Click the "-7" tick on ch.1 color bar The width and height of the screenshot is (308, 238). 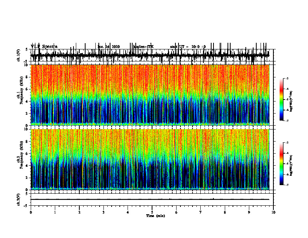point(287,121)
